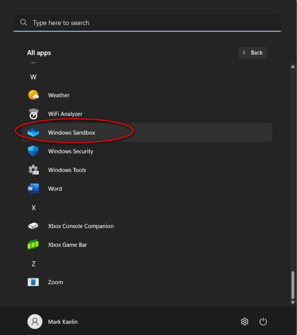Click the Back button

tap(252, 53)
